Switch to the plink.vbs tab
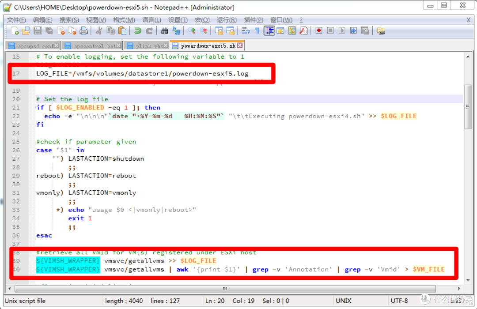 (147, 46)
